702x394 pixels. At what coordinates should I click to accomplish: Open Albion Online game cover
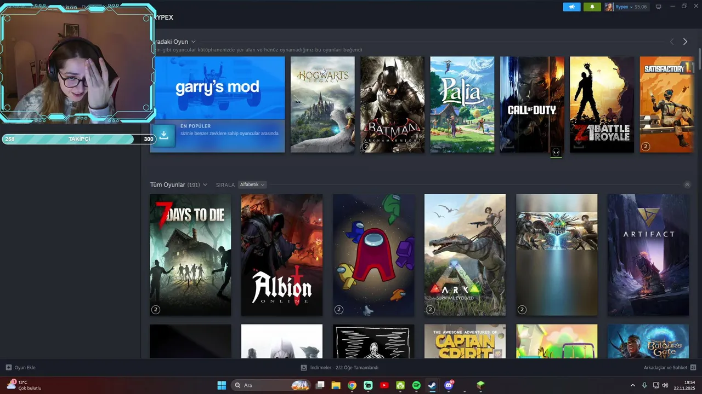[x=282, y=255]
